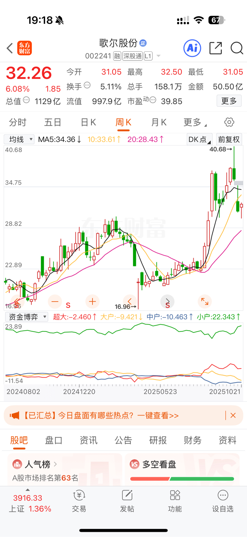Tap the orange 10:33.61 moving average label

[x=104, y=140]
